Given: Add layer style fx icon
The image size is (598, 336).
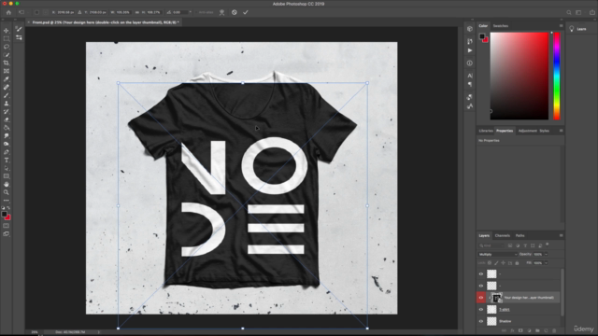Looking at the screenshot, I should [512, 330].
